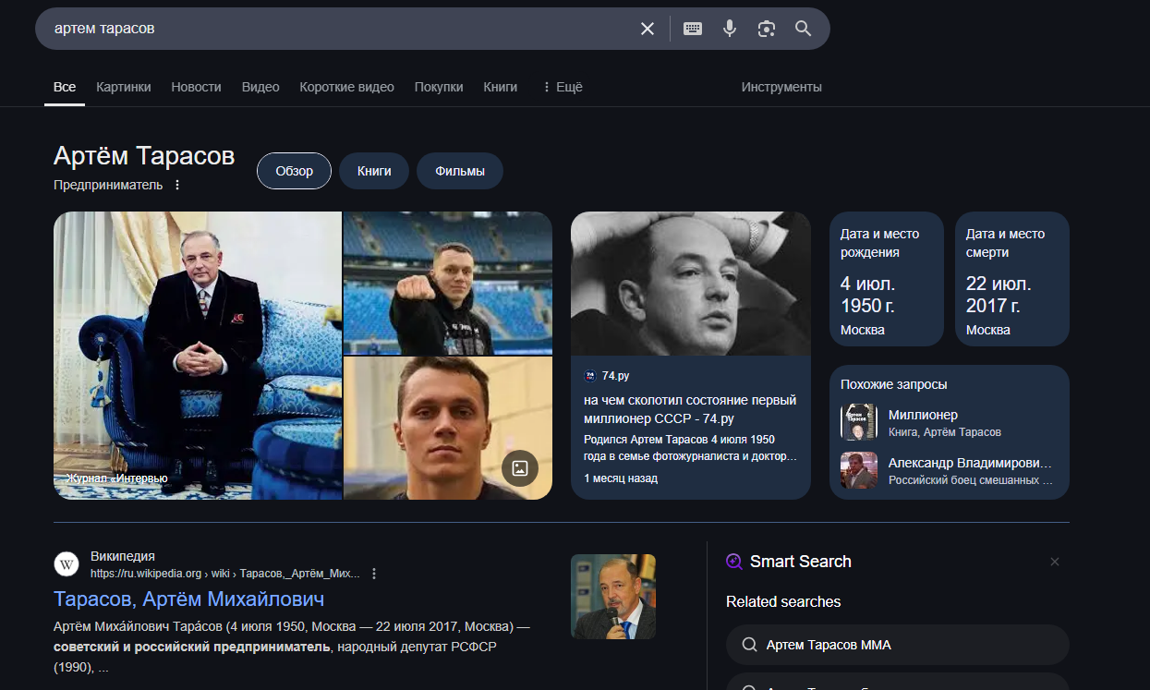The width and height of the screenshot is (1150, 690).
Task: Open the image gallery icon on photo collage
Action: point(520,468)
